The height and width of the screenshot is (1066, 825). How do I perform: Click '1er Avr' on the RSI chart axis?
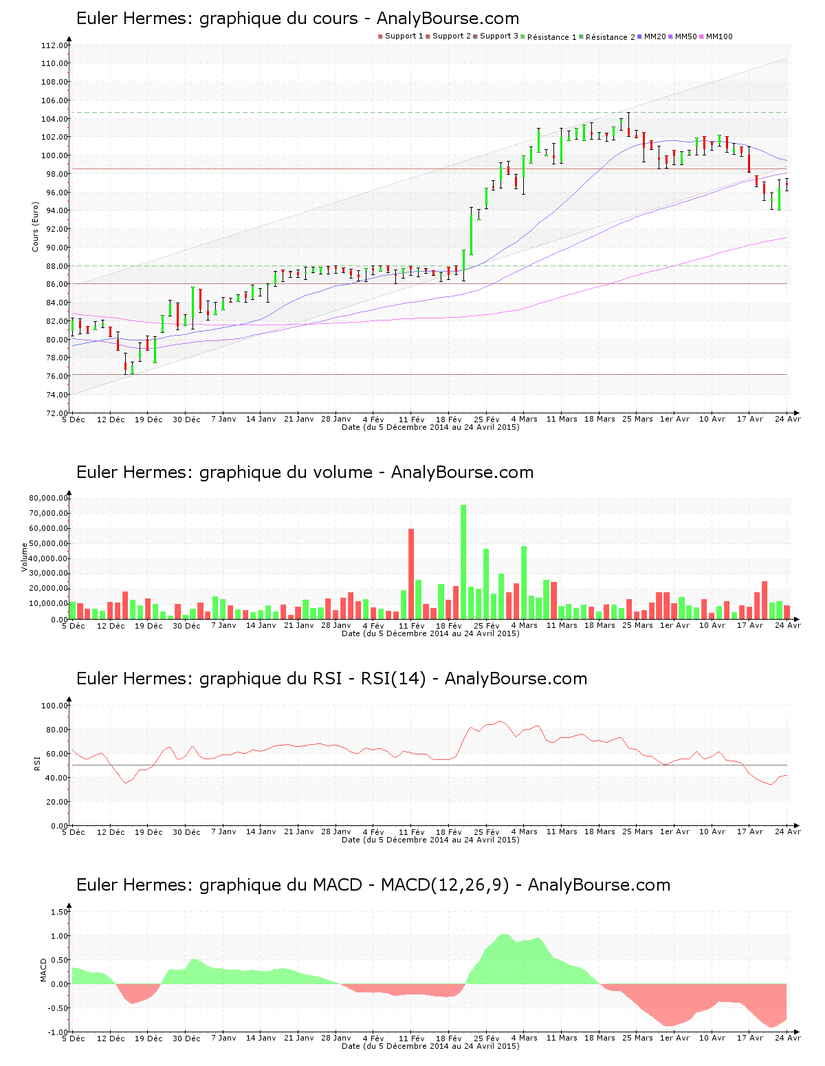point(674,832)
